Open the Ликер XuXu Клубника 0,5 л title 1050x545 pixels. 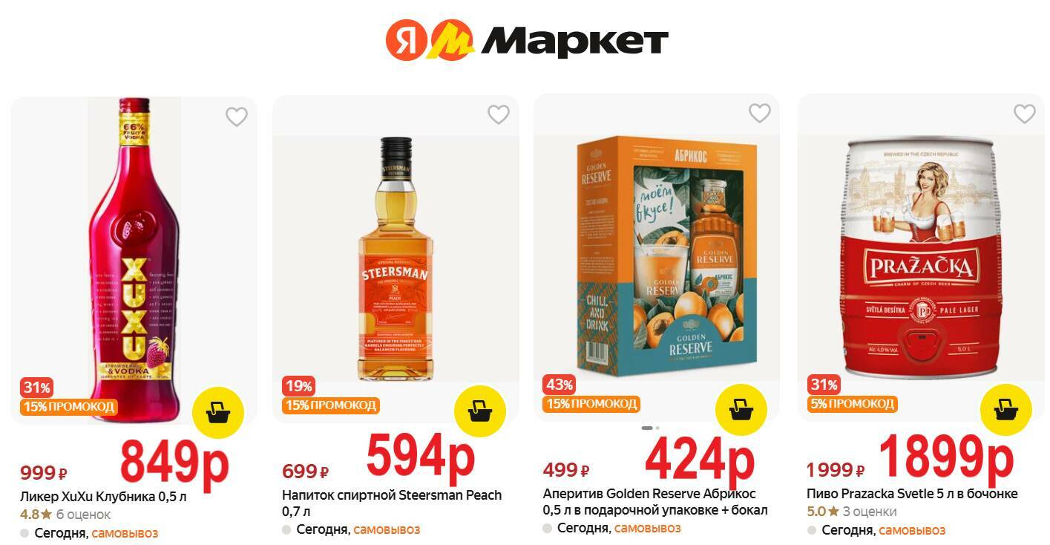[x=103, y=497]
